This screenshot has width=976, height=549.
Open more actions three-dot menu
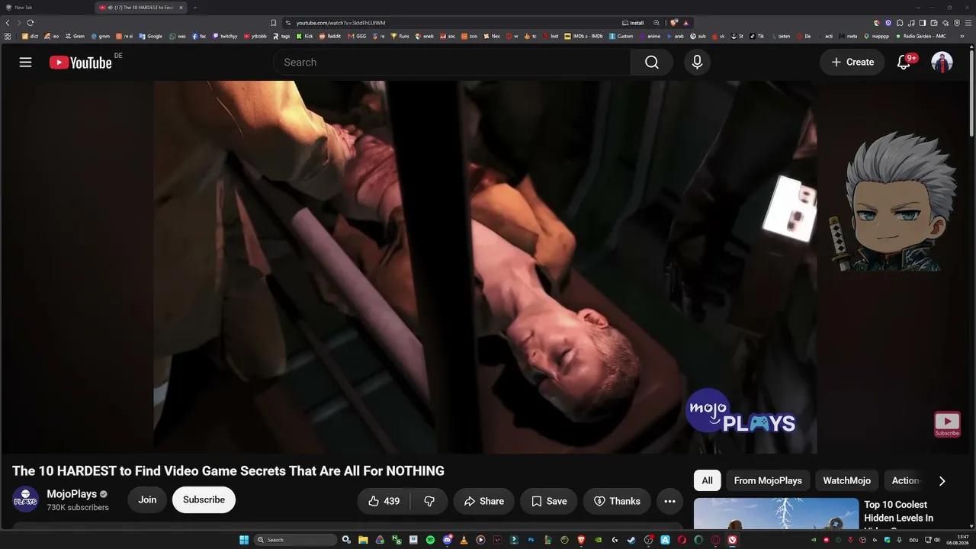point(669,501)
